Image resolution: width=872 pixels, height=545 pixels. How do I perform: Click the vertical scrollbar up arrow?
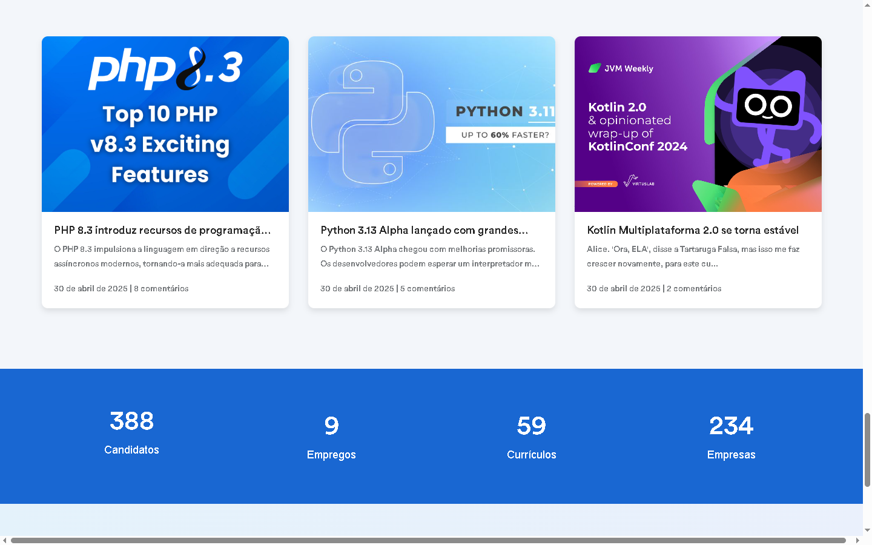click(867, 5)
